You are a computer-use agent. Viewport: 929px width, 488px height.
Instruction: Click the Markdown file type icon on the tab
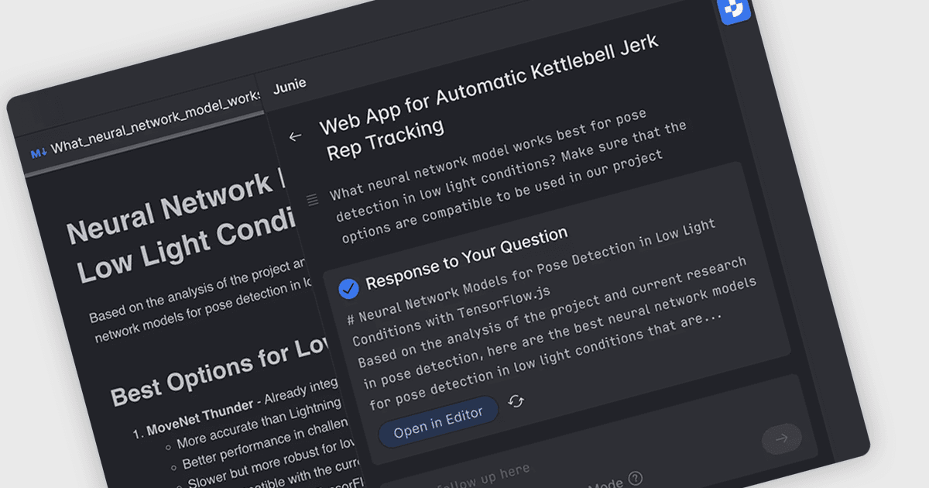coord(38,153)
